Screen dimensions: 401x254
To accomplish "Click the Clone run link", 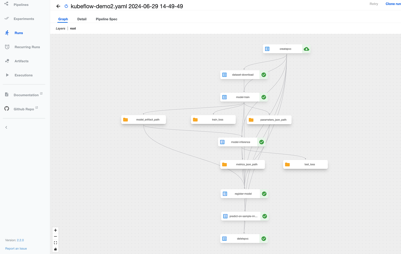I will click(x=393, y=4).
